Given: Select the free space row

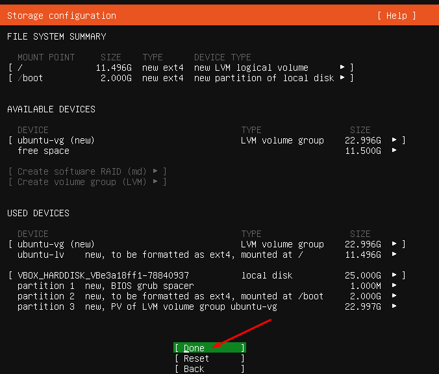Looking at the screenshot, I should 207,151.
